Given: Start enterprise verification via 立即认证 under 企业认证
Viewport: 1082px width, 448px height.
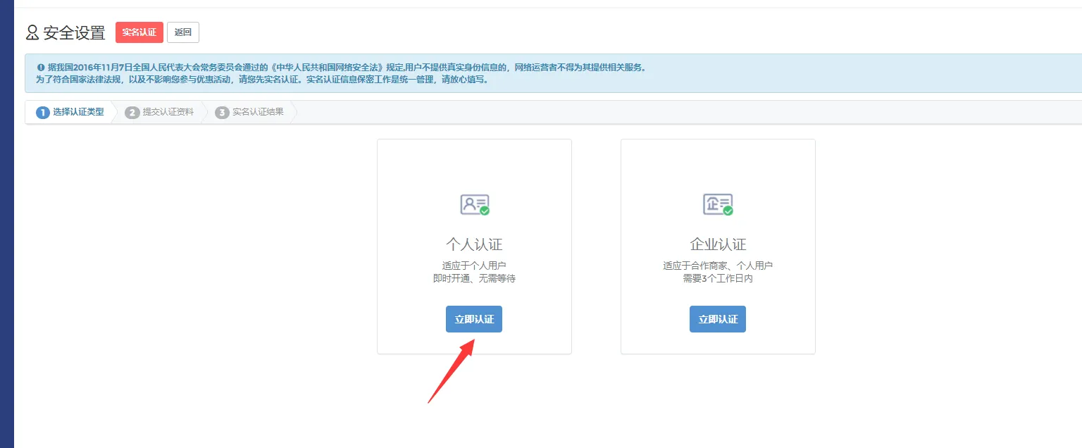Looking at the screenshot, I should pyautogui.click(x=718, y=319).
